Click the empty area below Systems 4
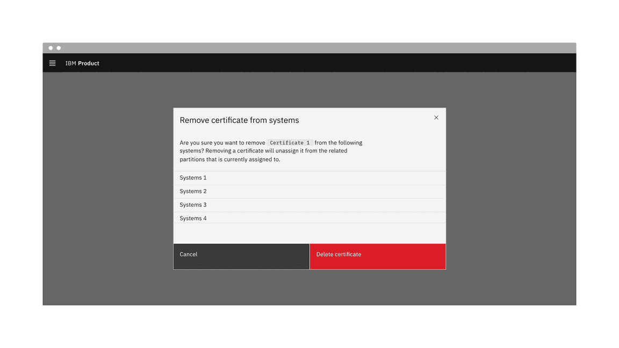The width and height of the screenshot is (619, 348). coord(309,232)
